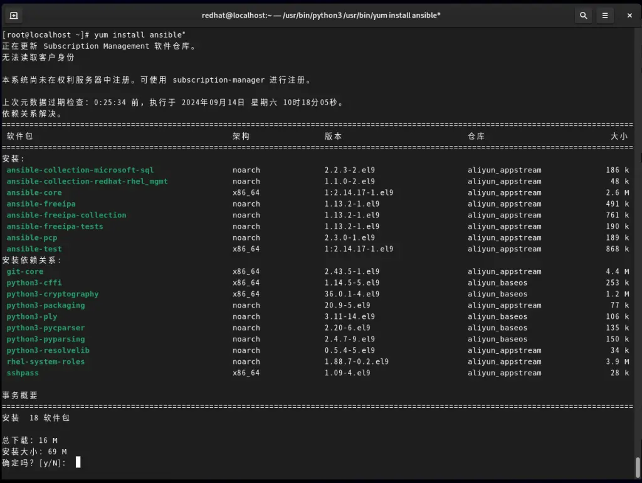This screenshot has height=483, width=642.
Task: Click the cursor at the y/N prompt
Action: click(x=78, y=462)
